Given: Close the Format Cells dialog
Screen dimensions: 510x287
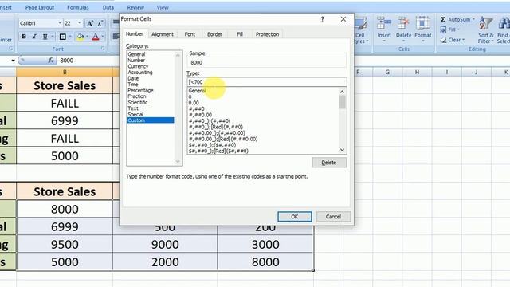Looking at the screenshot, I should pyautogui.click(x=343, y=19).
